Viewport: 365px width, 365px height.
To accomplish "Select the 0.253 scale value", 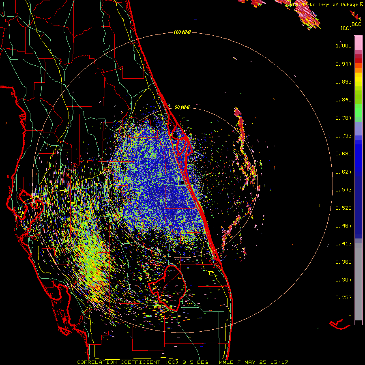I will click(344, 298).
